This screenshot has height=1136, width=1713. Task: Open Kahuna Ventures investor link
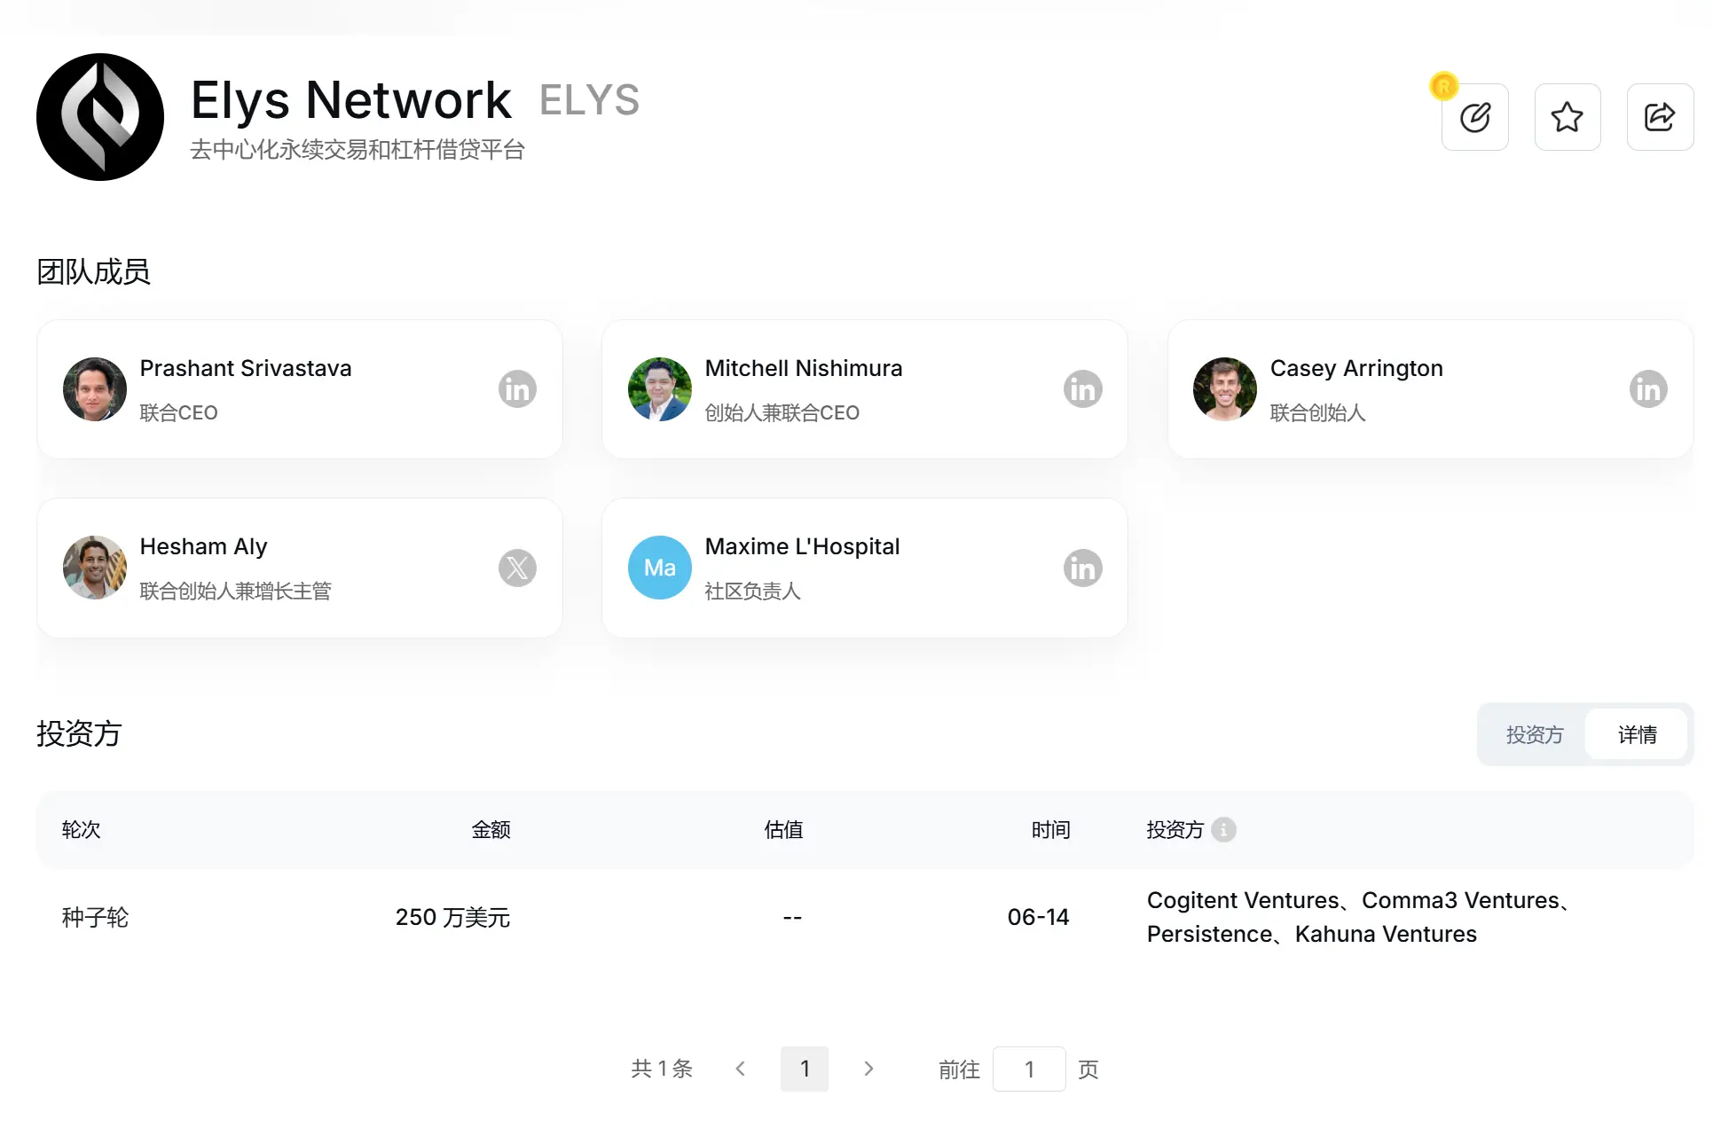(1385, 934)
